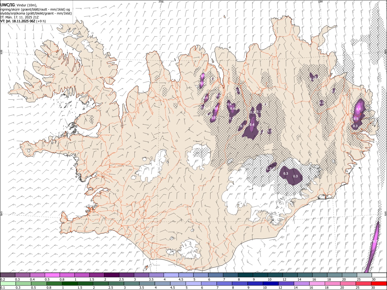Click the 0.6 value on the east coast snow cell
This screenshot has height=290, width=387.
(359, 109)
